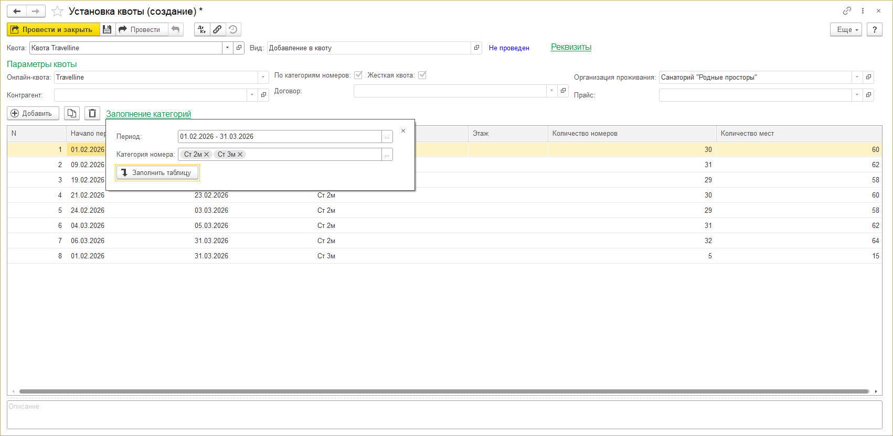
Task: Delete the selected row with the trash icon
Action: 92,113
